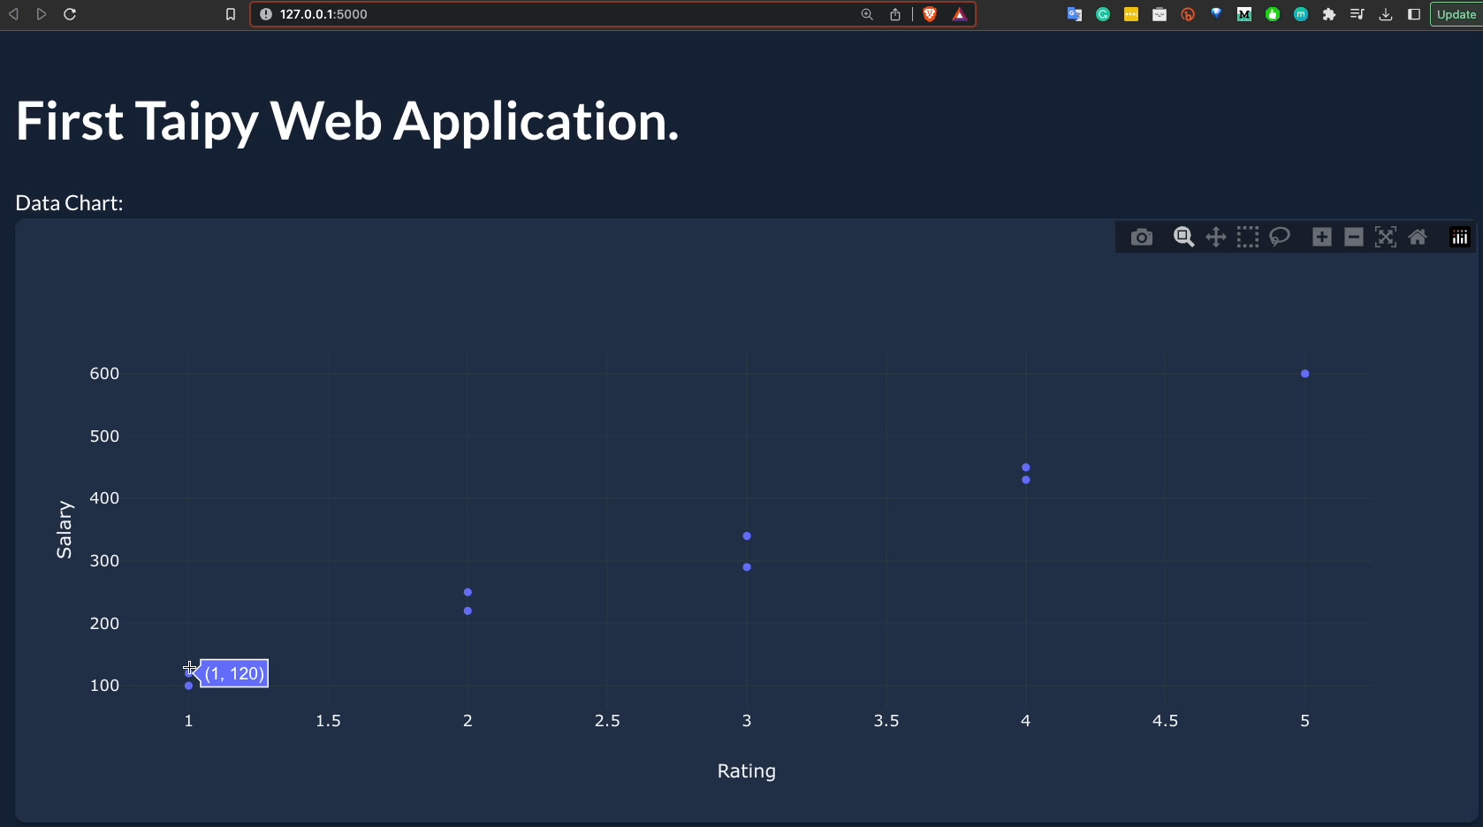
Task: Go back with browser back arrow
Action: point(13,14)
